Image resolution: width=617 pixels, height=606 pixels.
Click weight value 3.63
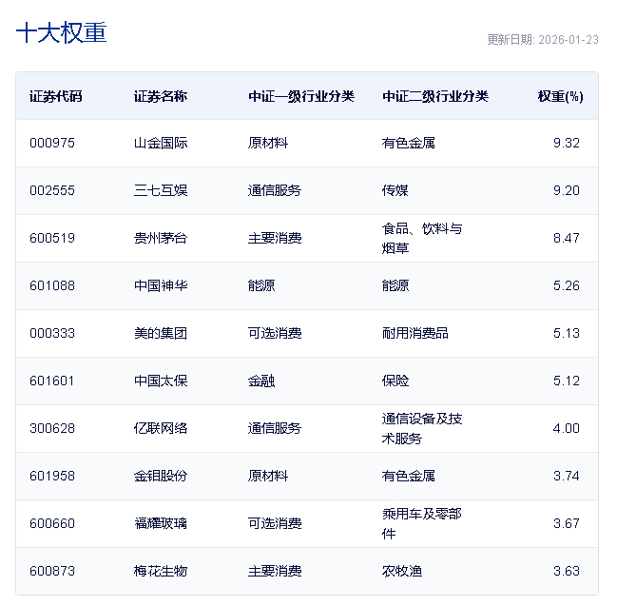[x=567, y=572]
